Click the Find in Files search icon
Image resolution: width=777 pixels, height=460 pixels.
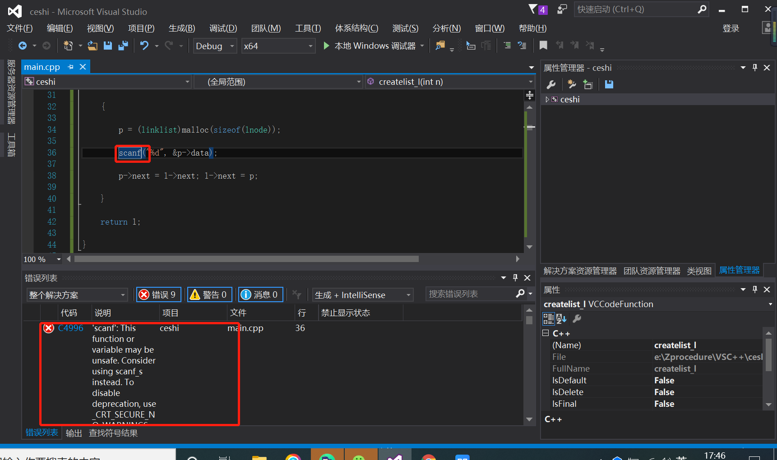click(x=441, y=46)
